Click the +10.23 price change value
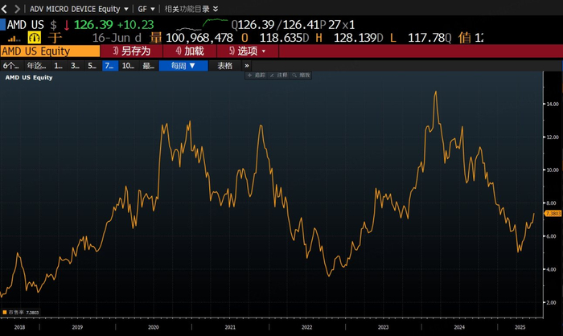Screen dimensions: 563x336 tap(135, 25)
